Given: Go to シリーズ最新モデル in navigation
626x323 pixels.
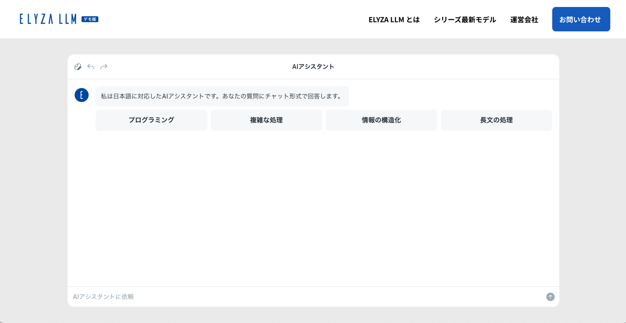Looking at the screenshot, I should click(x=464, y=20).
